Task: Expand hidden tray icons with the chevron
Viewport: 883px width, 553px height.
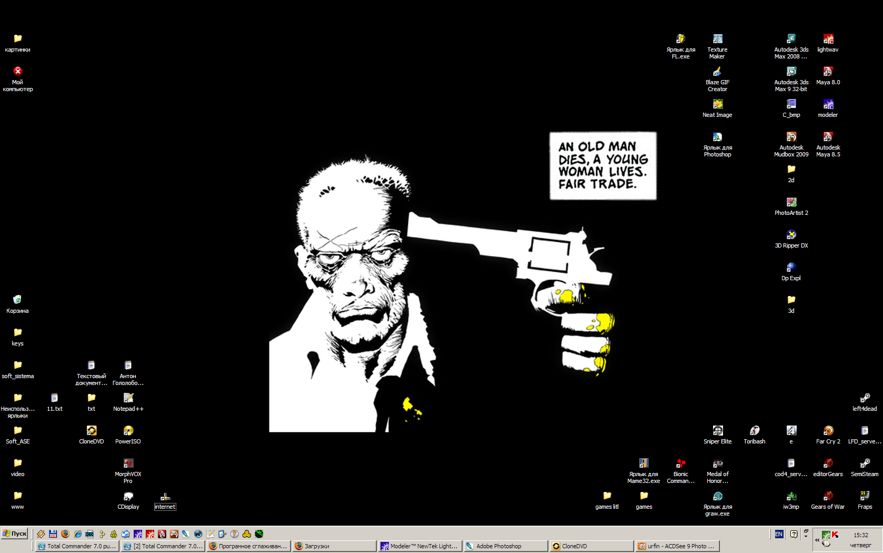Action: point(817,540)
